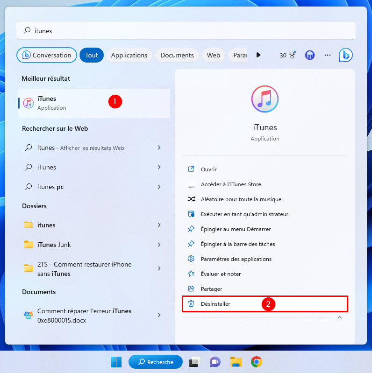The height and width of the screenshot is (373, 372).
Task: Click 'itunes - Afficher les résultats Web' suggestion
Action: pos(94,148)
